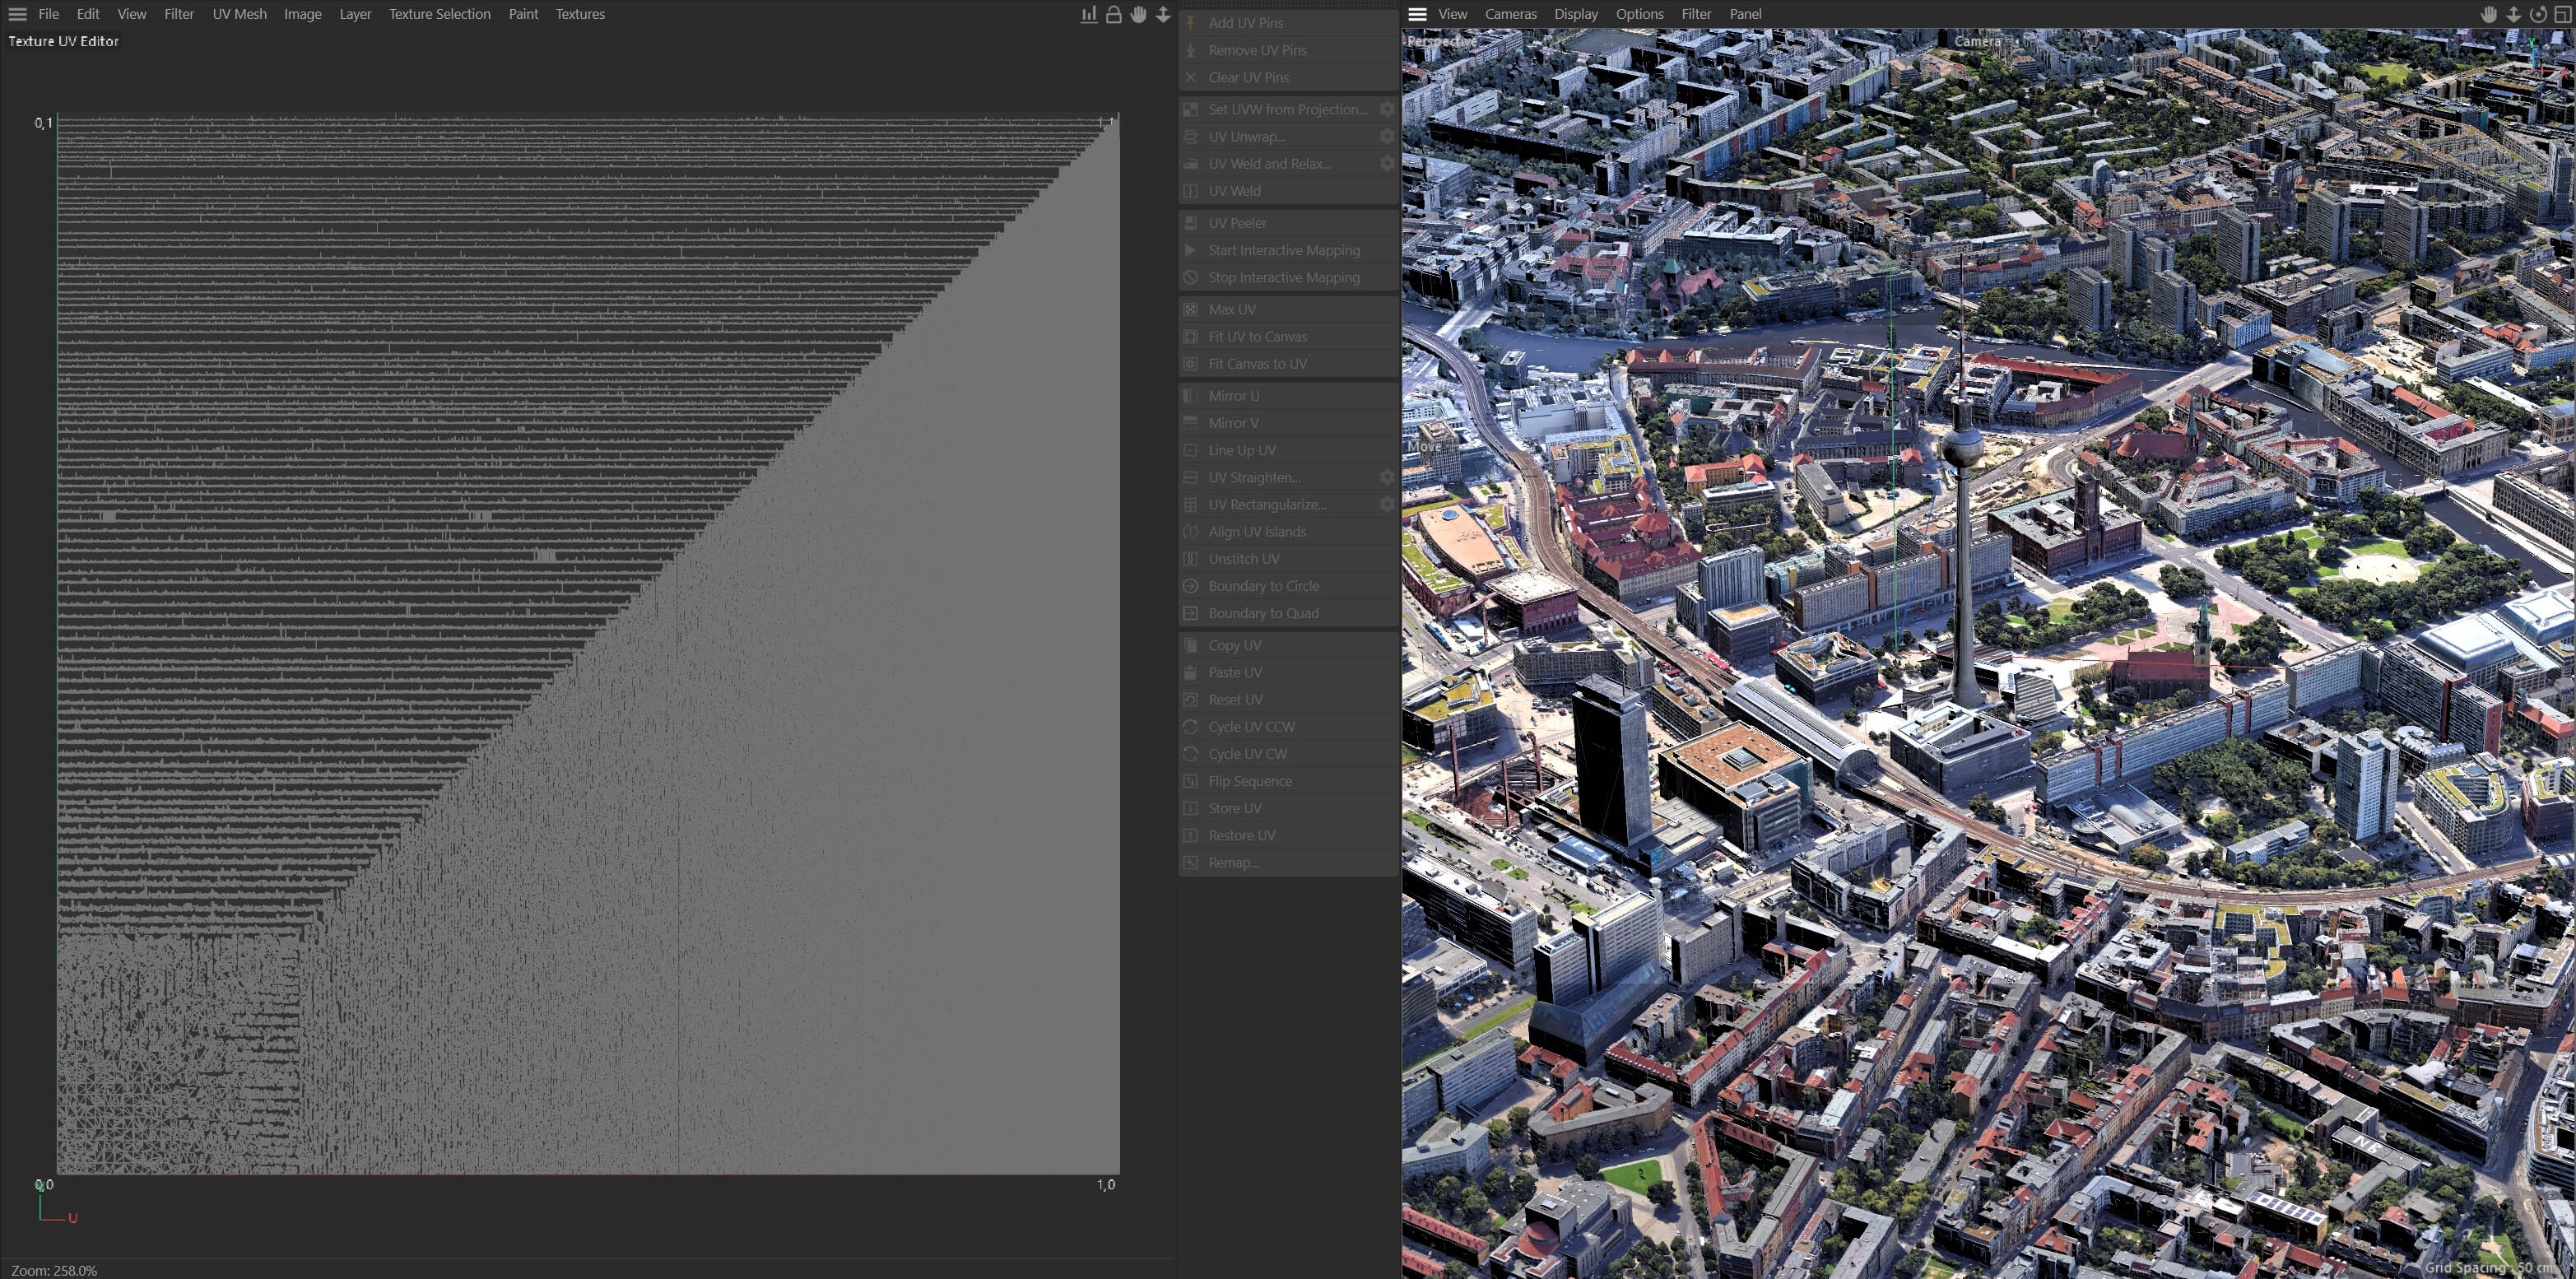The height and width of the screenshot is (1279, 2576).
Task: Open the UV editor hamburger menu
Action: point(17,14)
